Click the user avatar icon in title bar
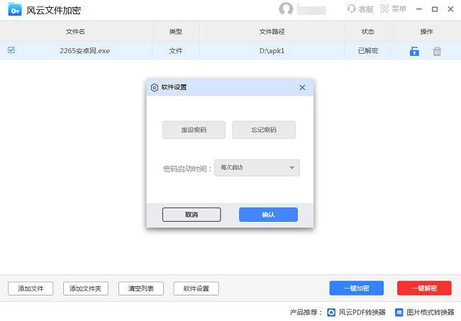Viewport: 461px width, 321px height. (286, 9)
